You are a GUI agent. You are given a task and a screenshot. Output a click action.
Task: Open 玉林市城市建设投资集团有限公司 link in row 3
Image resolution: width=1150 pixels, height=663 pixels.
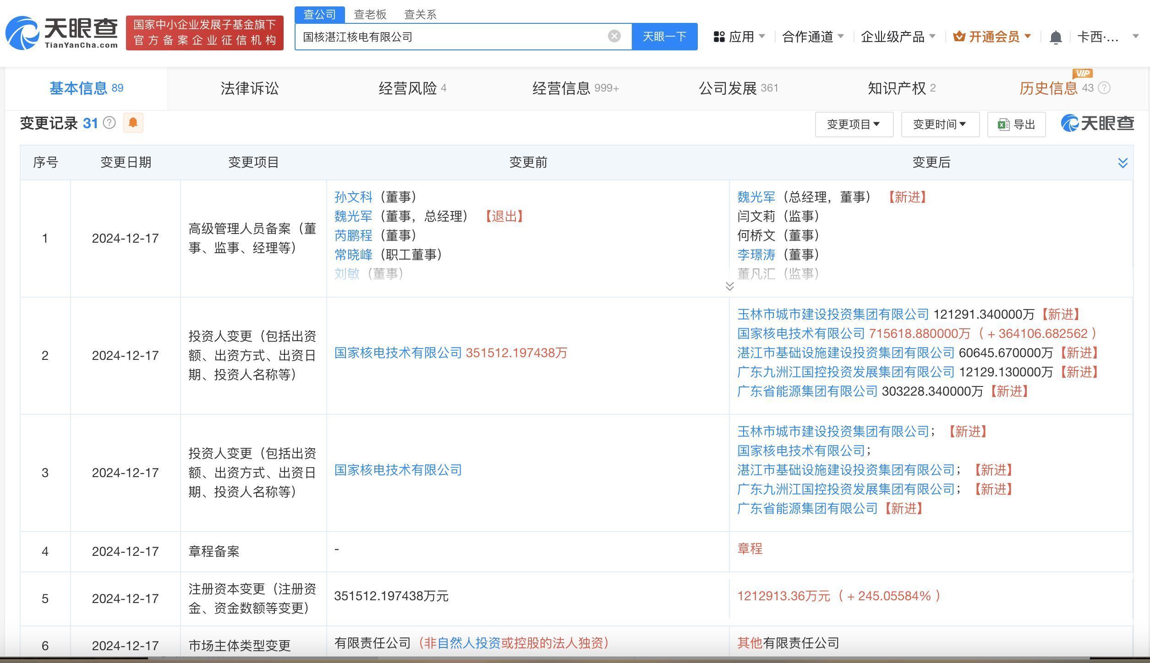(x=833, y=431)
